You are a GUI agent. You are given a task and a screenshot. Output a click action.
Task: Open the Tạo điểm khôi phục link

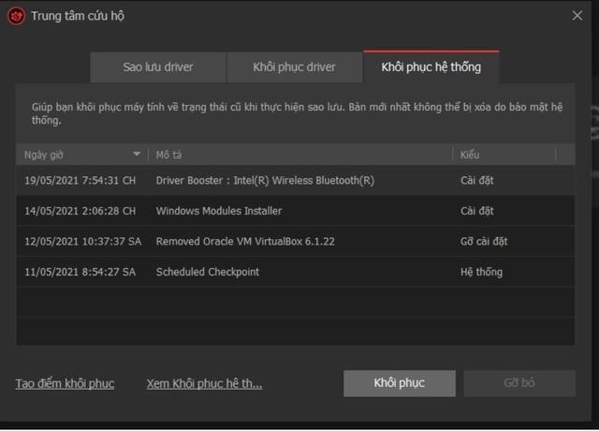(65, 383)
